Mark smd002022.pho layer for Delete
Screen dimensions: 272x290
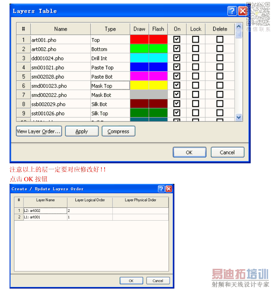coord(220,94)
